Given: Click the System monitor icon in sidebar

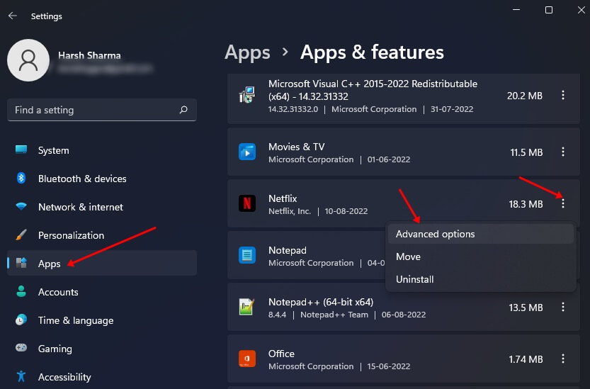Looking at the screenshot, I should click(x=21, y=150).
